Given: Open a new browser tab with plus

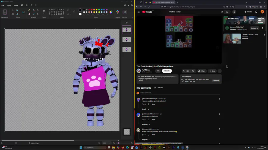Looking at the screenshot, I should (x=177, y=2).
